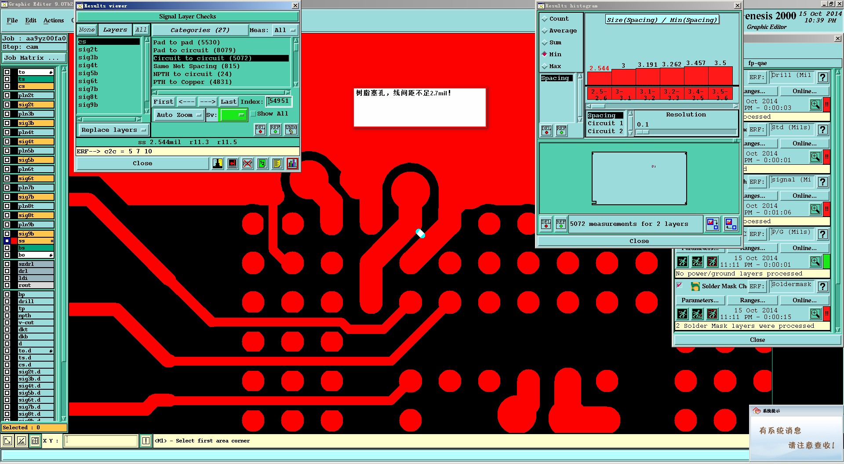Click the REF icon in Results histogram upper panel

561,130
